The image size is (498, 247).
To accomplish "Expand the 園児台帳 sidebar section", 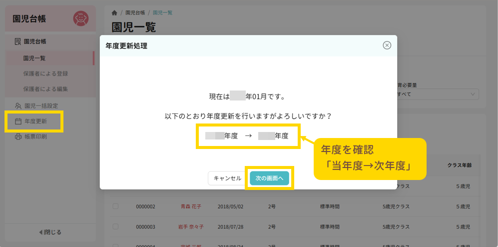I will (38, 41).
